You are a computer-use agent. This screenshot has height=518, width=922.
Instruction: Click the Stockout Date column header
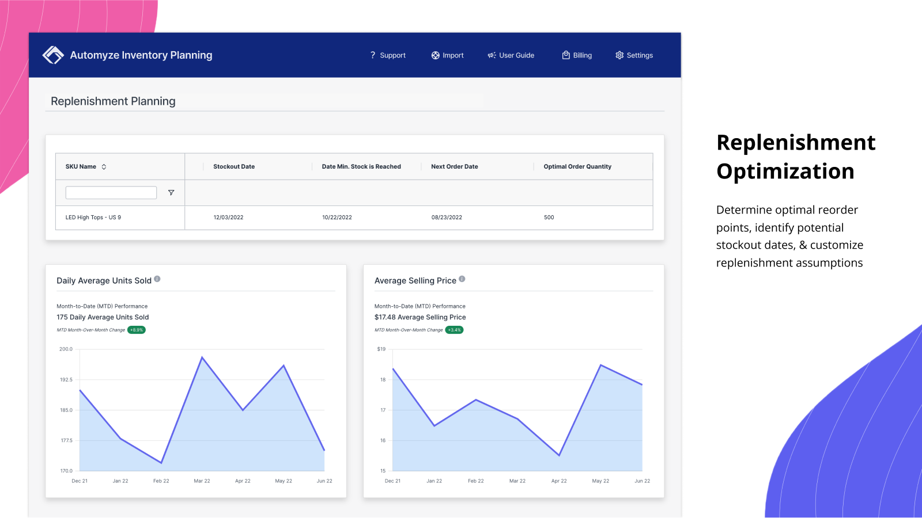(x=234, y=167)
